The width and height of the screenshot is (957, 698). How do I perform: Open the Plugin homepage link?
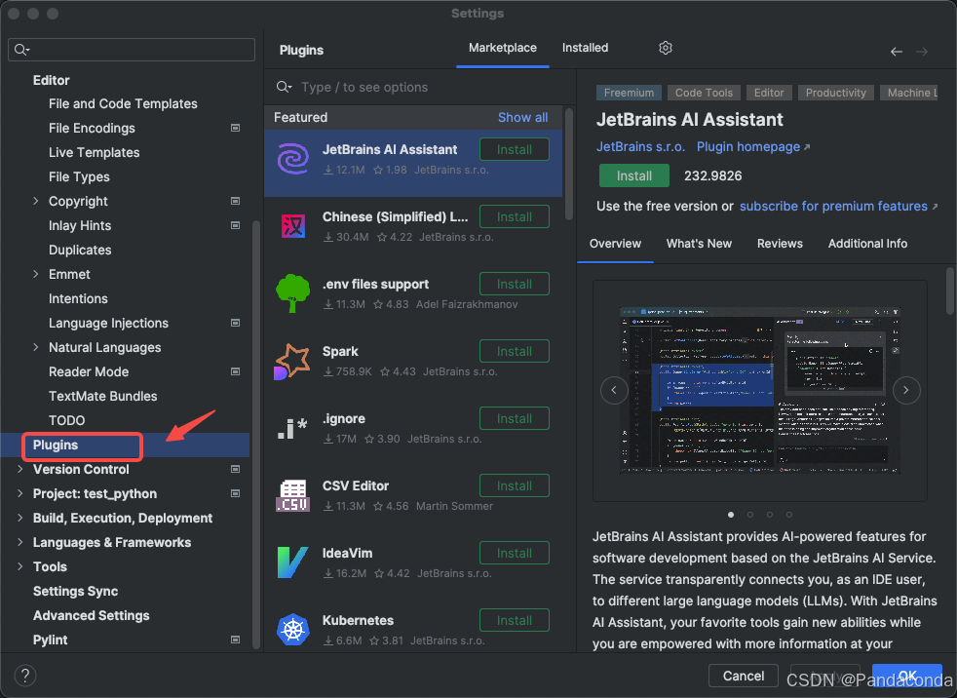tap(753, 146)
